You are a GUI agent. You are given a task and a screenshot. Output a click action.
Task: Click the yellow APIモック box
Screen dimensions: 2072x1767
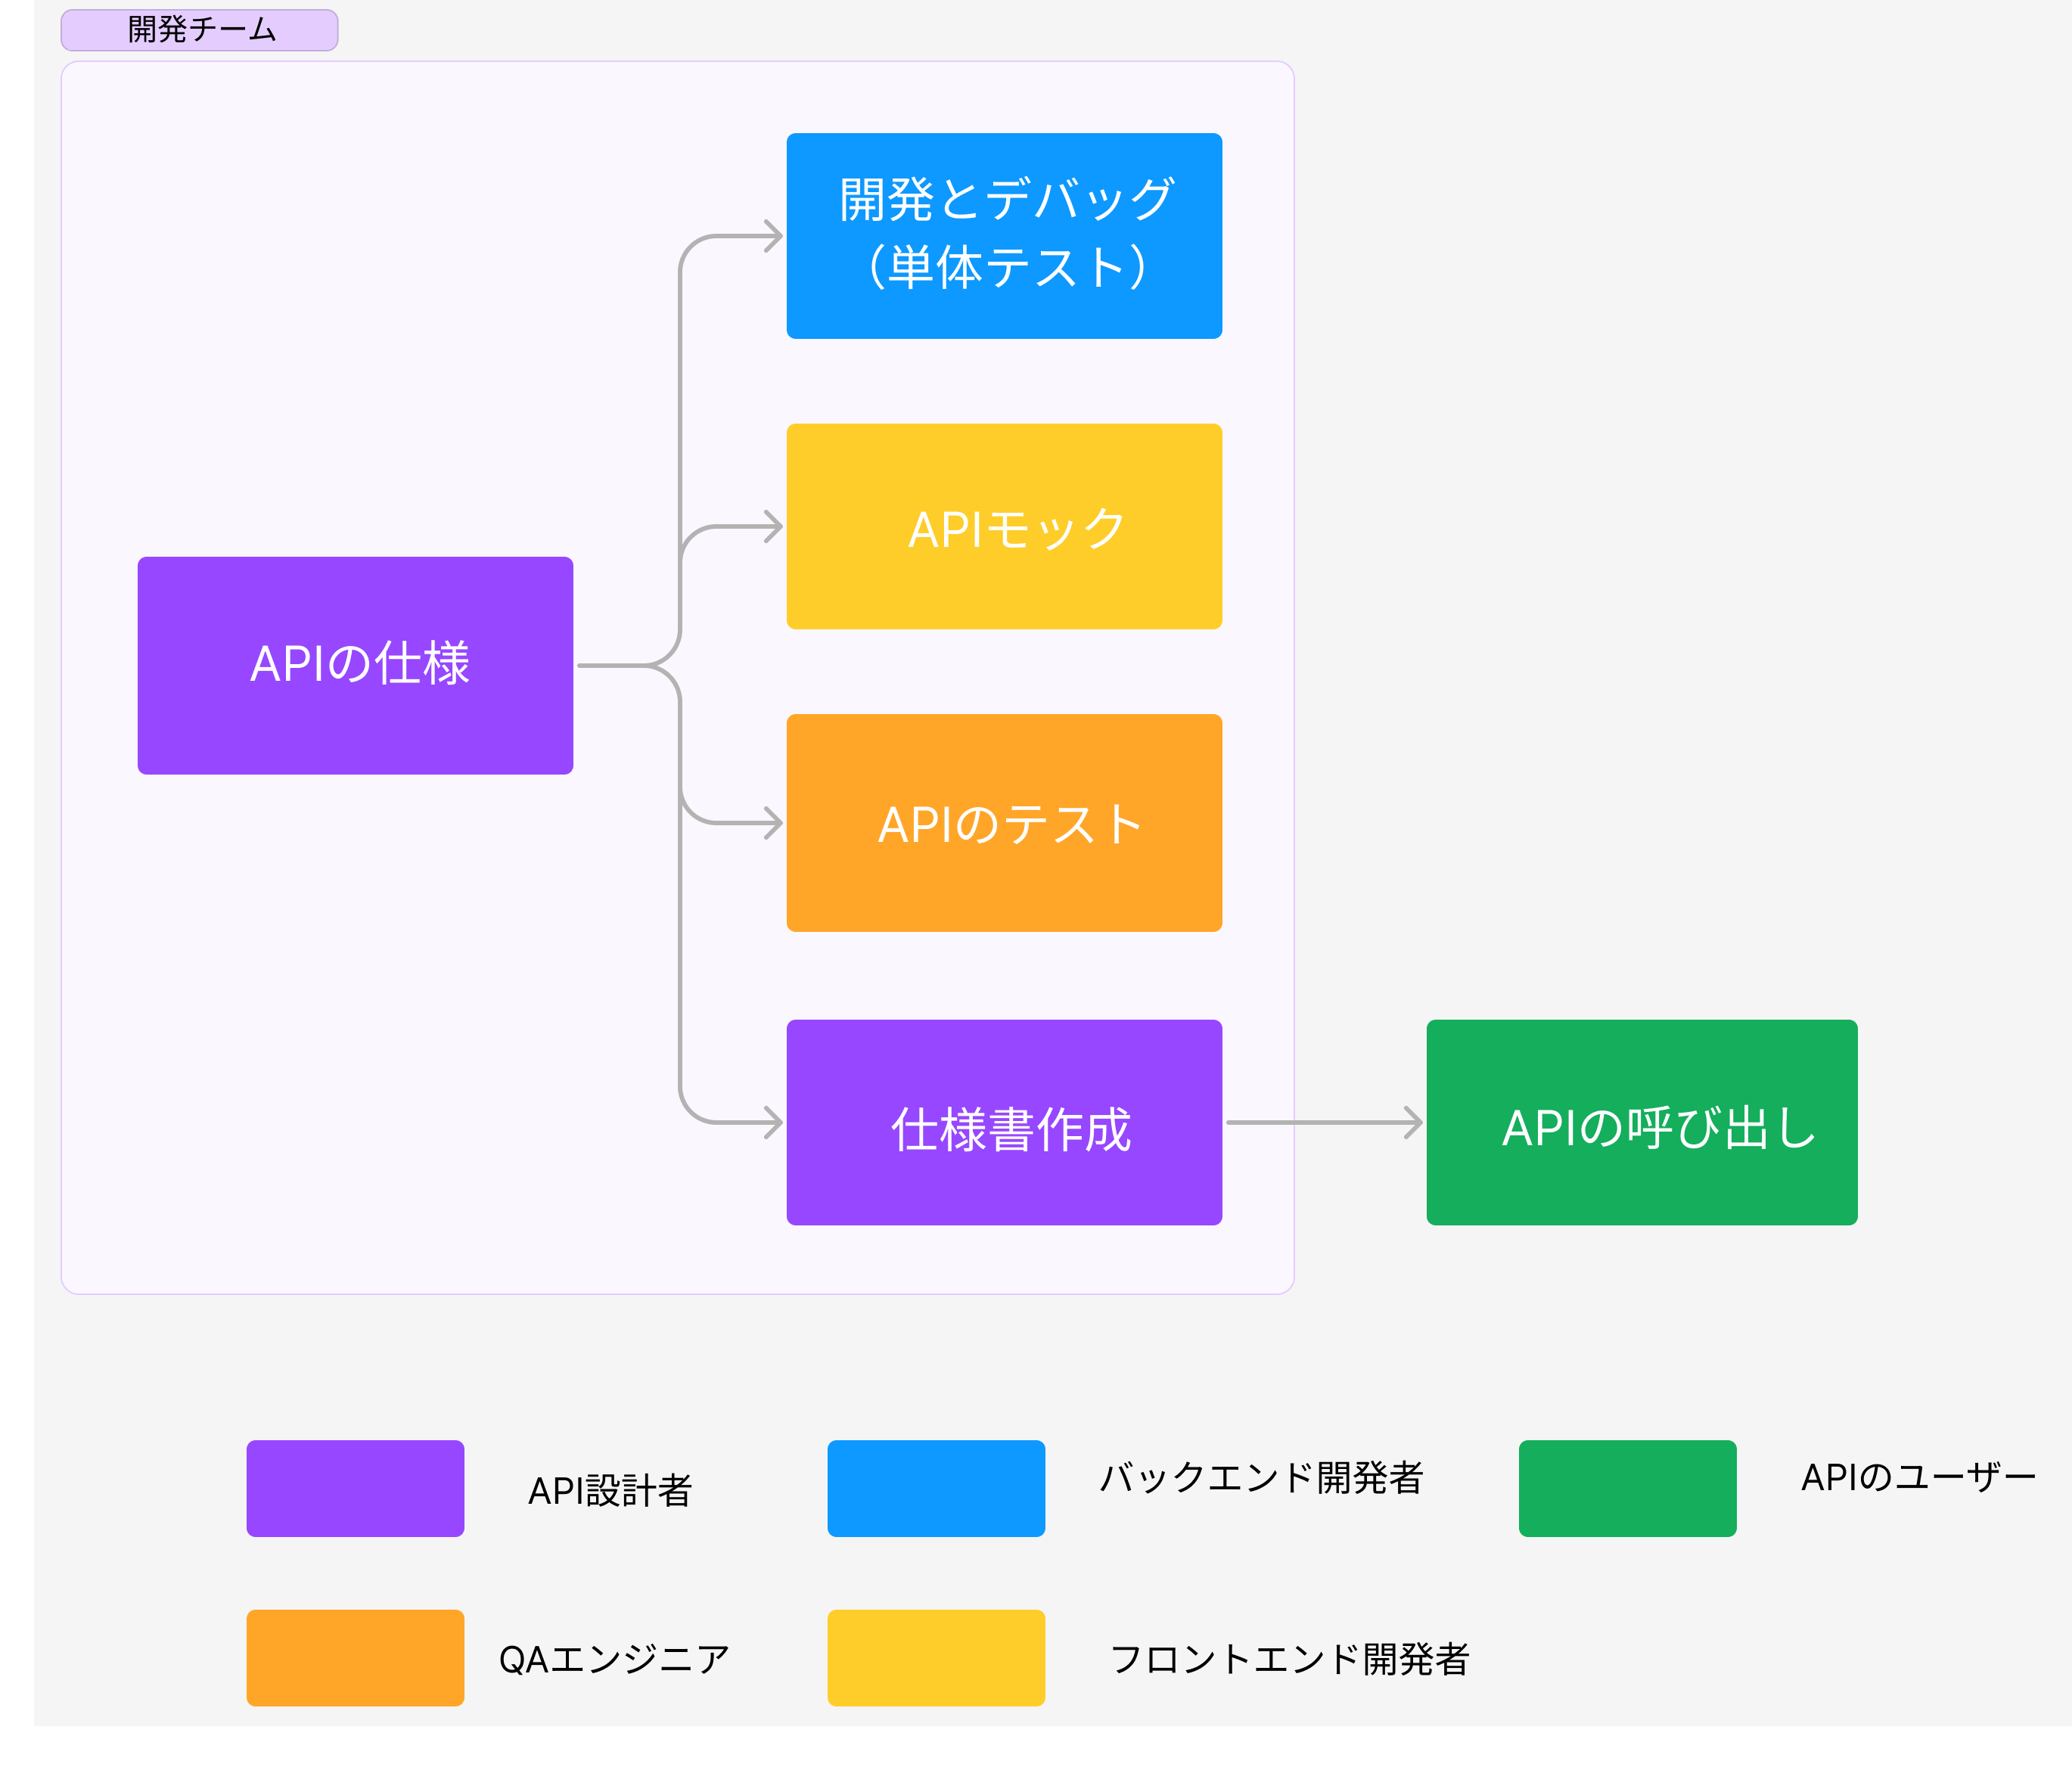(1004, 526)
